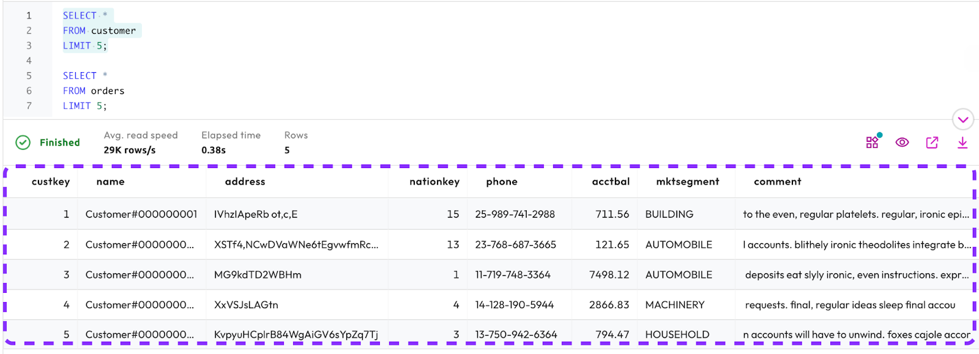Screen dimensions: 979x354
Task: Click the name column header
Action: (110, 182)
